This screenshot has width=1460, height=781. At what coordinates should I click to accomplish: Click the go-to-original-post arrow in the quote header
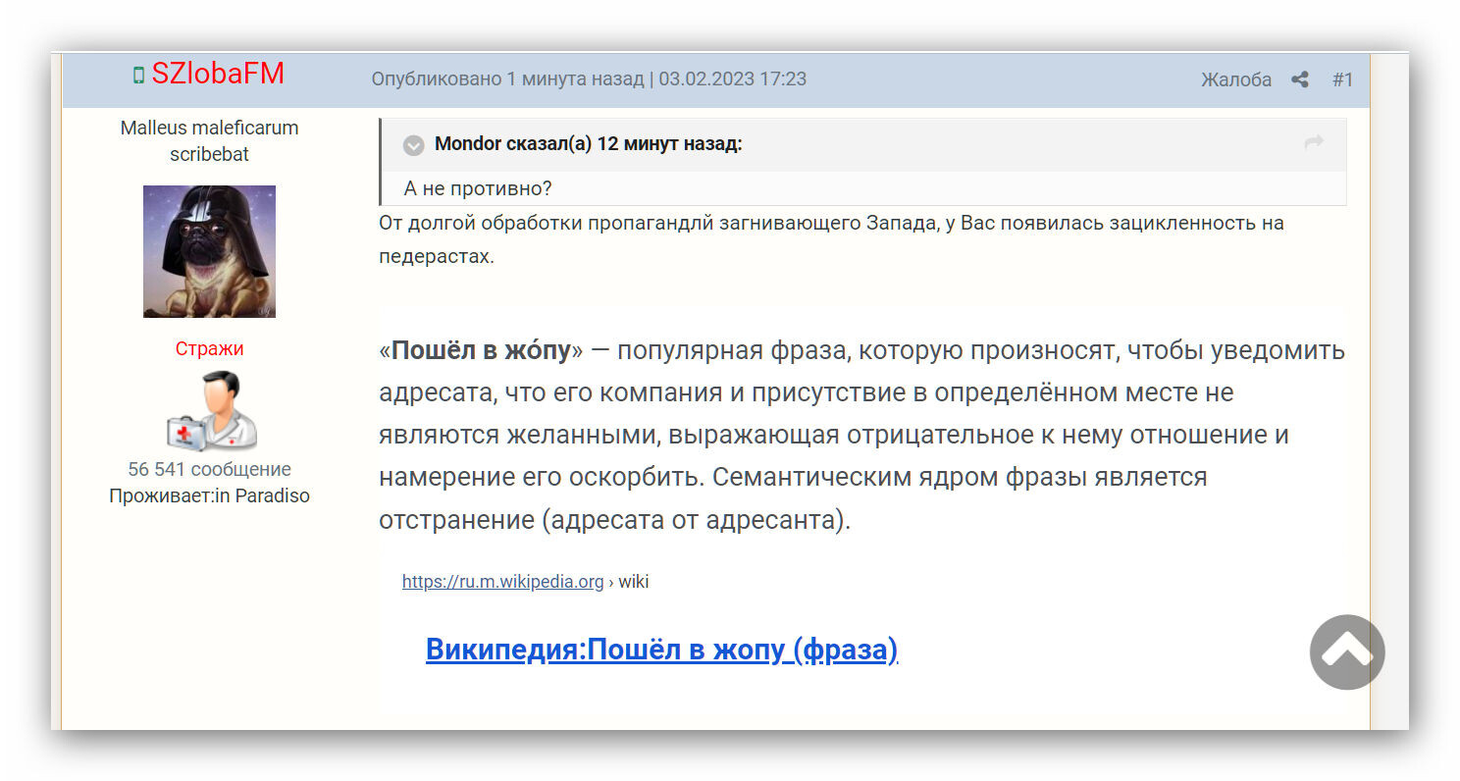[1314, 143]
